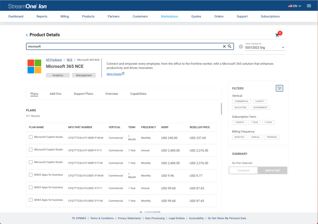Click the TD SYNNEX footer link
318x224 pixels.
[x=79, y=218]
